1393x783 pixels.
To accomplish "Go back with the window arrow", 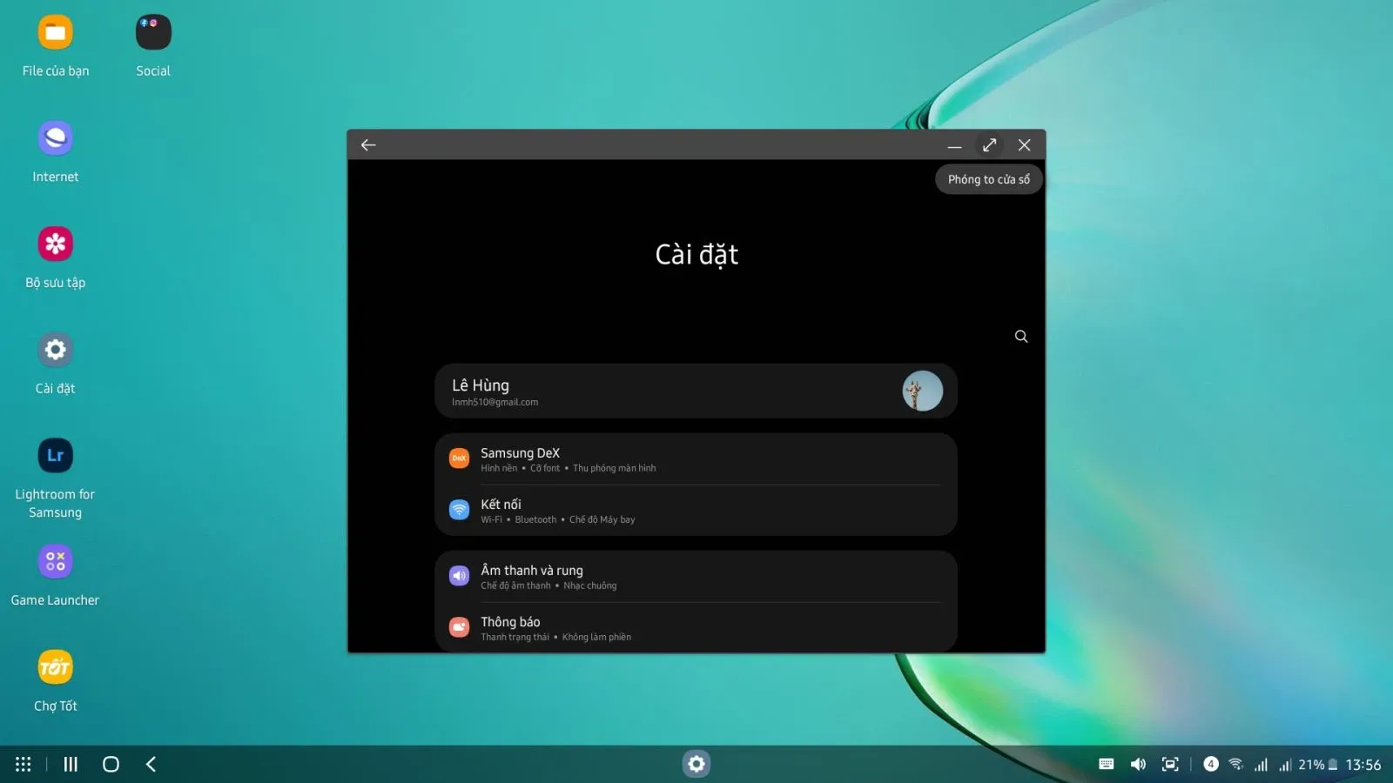I will (x=368, y=145).
